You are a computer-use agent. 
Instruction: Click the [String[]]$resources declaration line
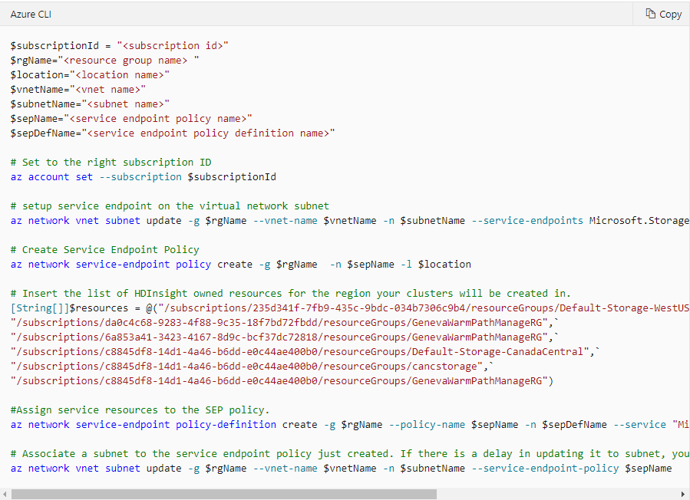click(x=350, y=308)
